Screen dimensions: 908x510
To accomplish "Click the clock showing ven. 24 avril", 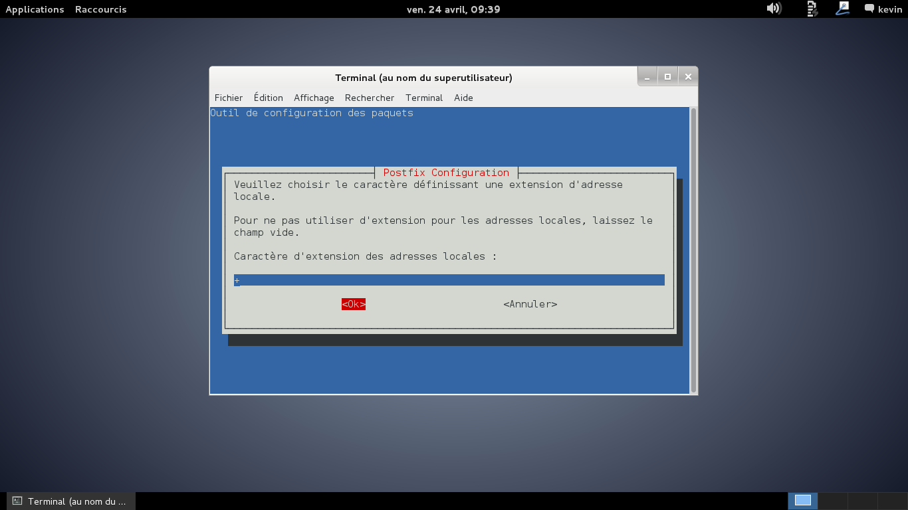I will tap(453, 9).
